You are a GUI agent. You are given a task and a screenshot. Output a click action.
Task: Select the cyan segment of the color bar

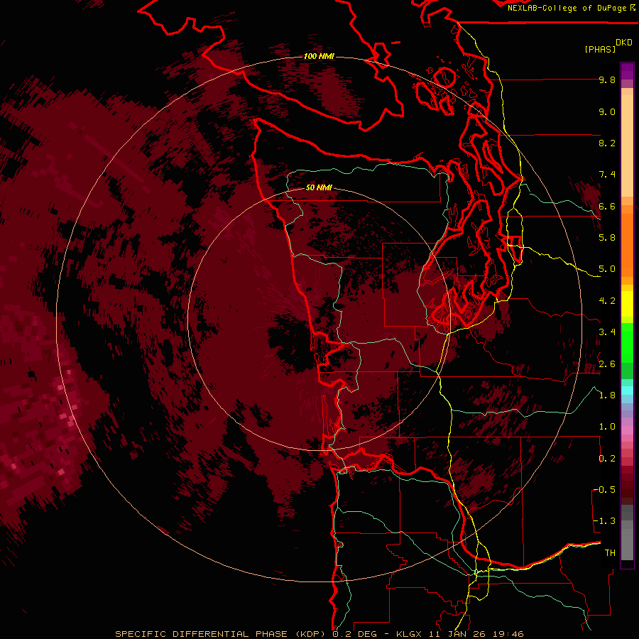coord(627,390)
